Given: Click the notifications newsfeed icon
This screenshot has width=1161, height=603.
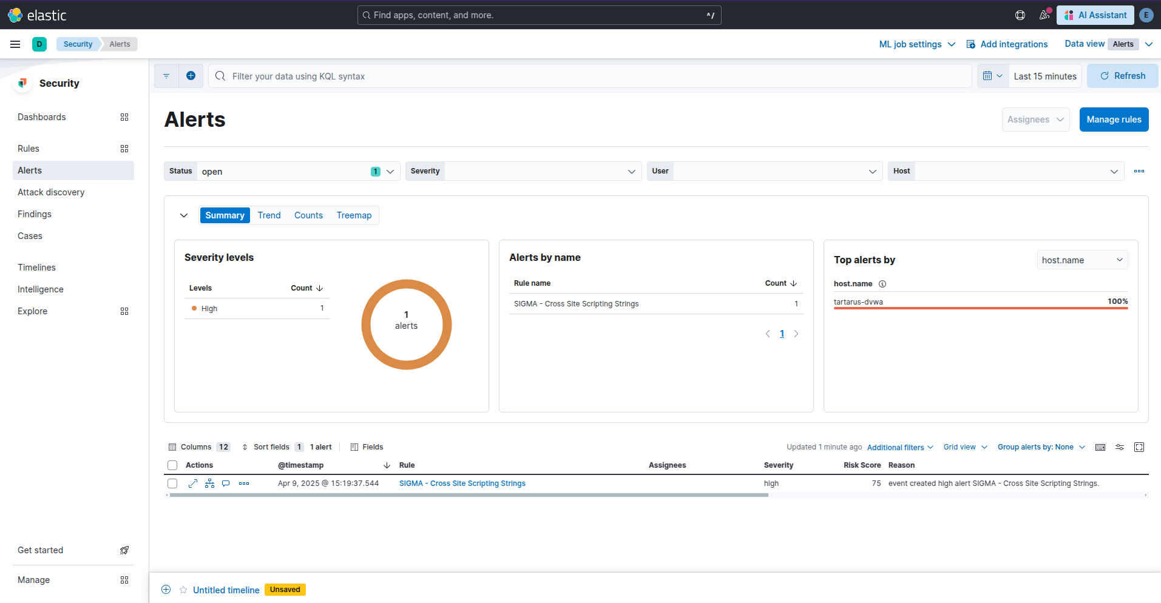Looking at the screenshot, I should click(x=1044, y=15).
